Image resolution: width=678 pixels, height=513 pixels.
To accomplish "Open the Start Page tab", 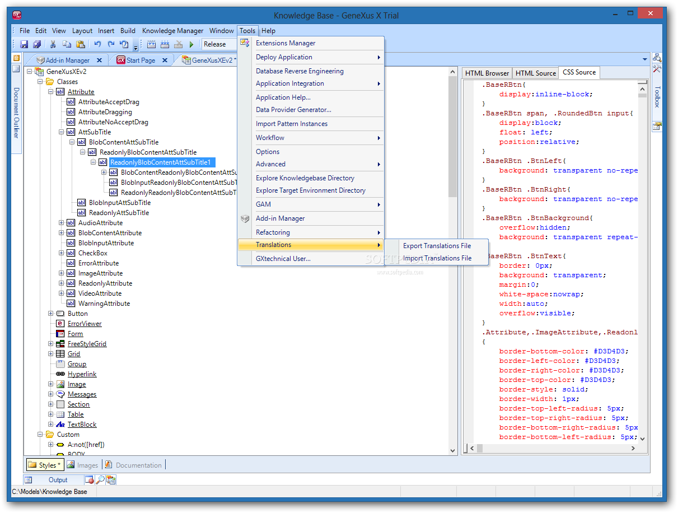I will point(141,60).
